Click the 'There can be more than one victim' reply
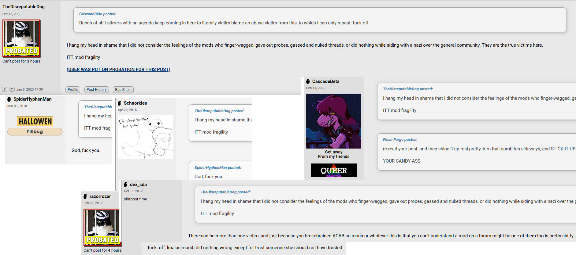Screen dimensions: 576x255 coord(381,236)
